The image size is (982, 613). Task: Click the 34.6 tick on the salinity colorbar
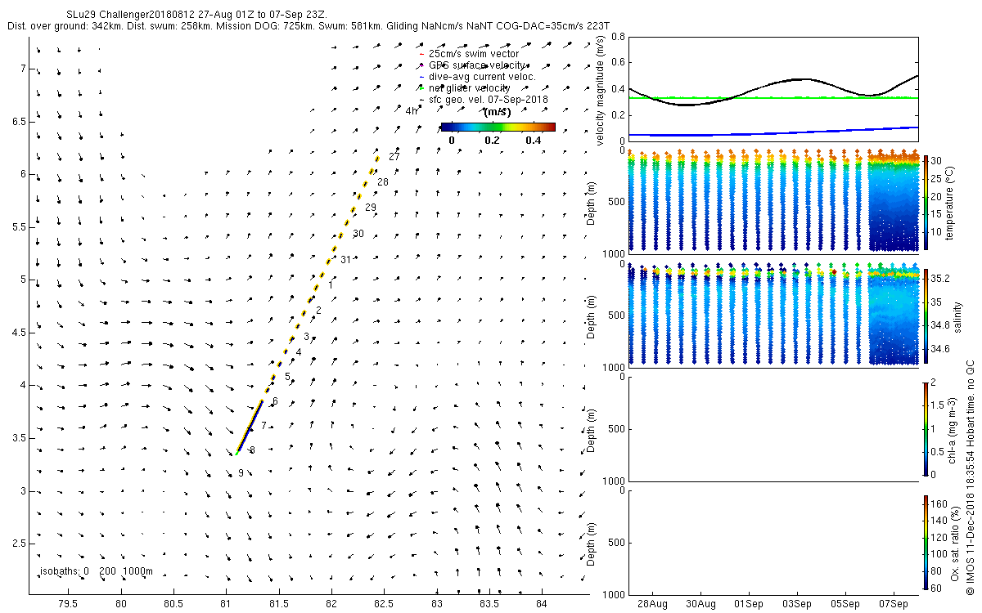coord(940,349)
